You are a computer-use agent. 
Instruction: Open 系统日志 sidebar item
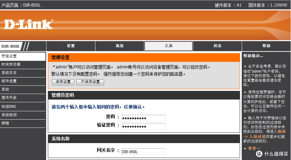tap(23, 73)
